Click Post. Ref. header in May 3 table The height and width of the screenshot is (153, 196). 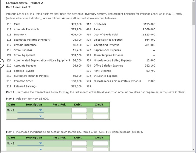[x=59, y=138]
